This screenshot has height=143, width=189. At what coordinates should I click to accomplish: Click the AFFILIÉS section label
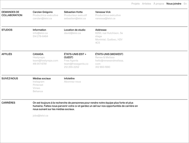click(7, 54)
